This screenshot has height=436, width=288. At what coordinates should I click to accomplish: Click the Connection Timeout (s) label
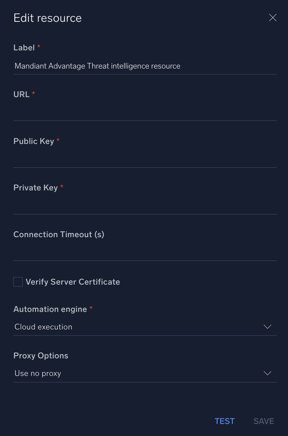[x=59, y=235]
